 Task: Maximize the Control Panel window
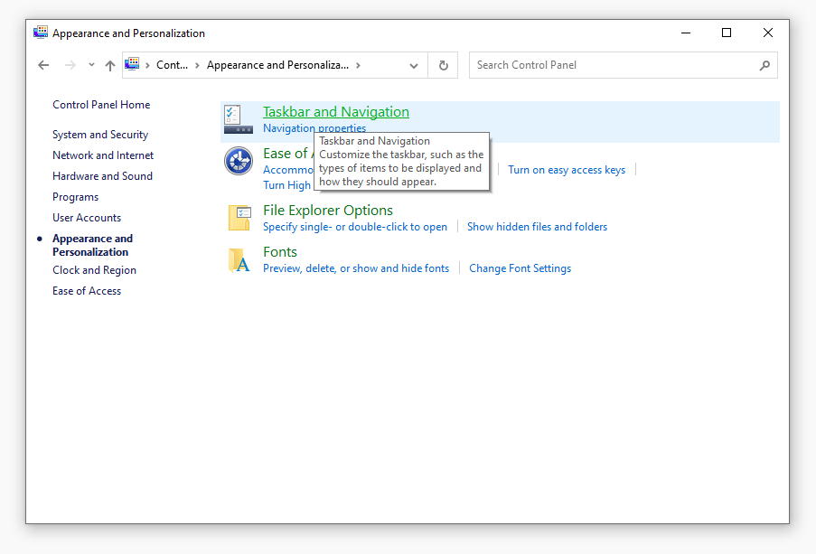[727, 33]
